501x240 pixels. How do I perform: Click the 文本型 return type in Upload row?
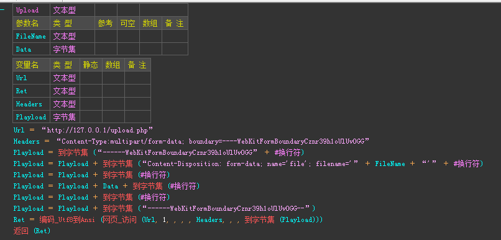(x=72, y=10)
